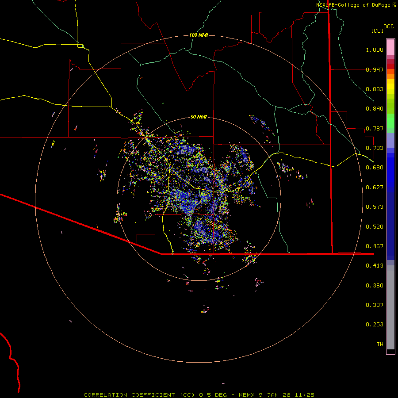Click the Correlation Coefficient caption at the bottom
This screenshot has height=398, width=398.
point(199,395)
